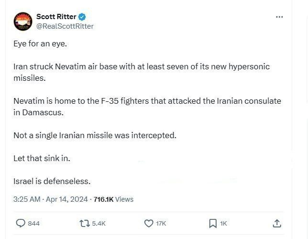Click the 'Israel is defenseless.' line

click(52, 181)
